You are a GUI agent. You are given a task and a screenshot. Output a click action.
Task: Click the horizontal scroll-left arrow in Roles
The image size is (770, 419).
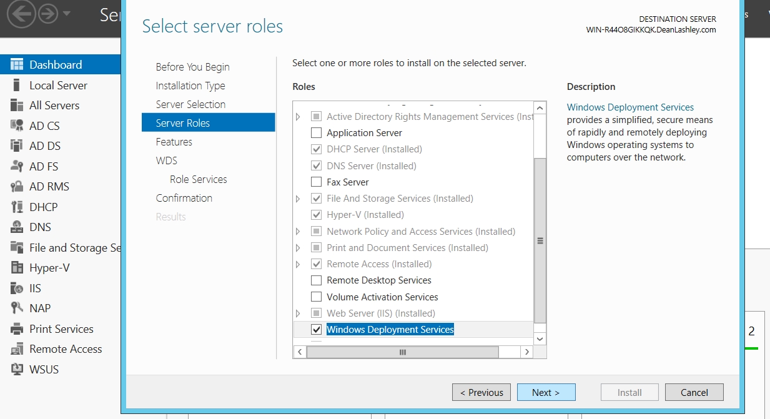[x=300, y=352]
